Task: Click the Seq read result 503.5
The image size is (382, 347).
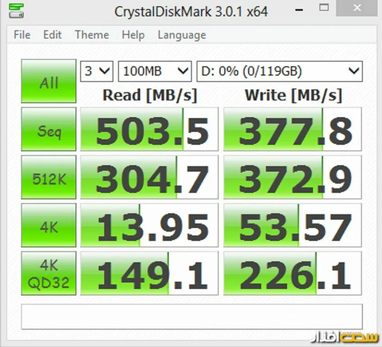Action: (x=149, y=129)
